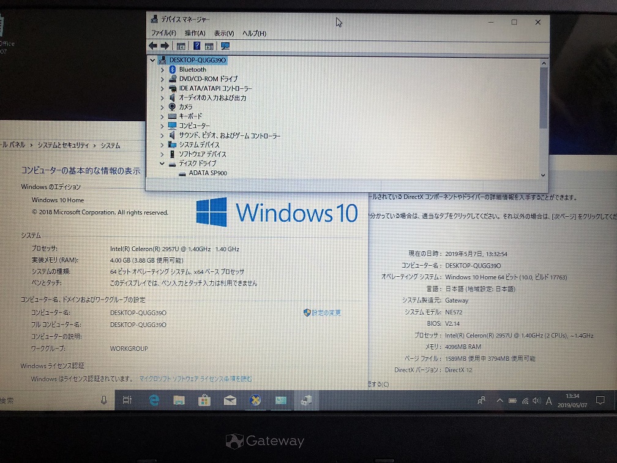The image size is (617, 463).
Task: Click the Forward arrow in Device Manager toolbar
Action: click(165, 46)
